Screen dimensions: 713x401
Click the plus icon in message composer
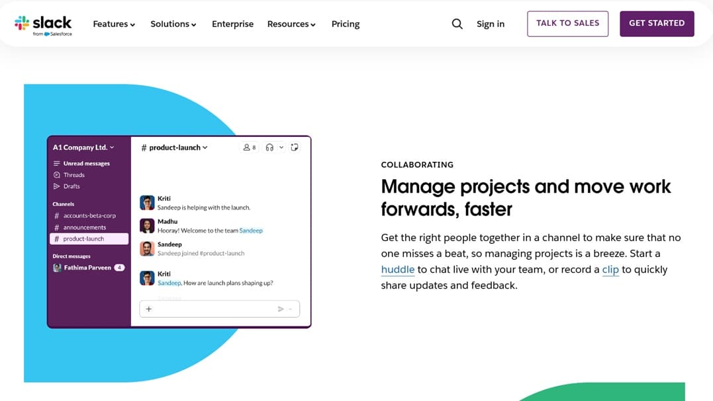[148, 309]
